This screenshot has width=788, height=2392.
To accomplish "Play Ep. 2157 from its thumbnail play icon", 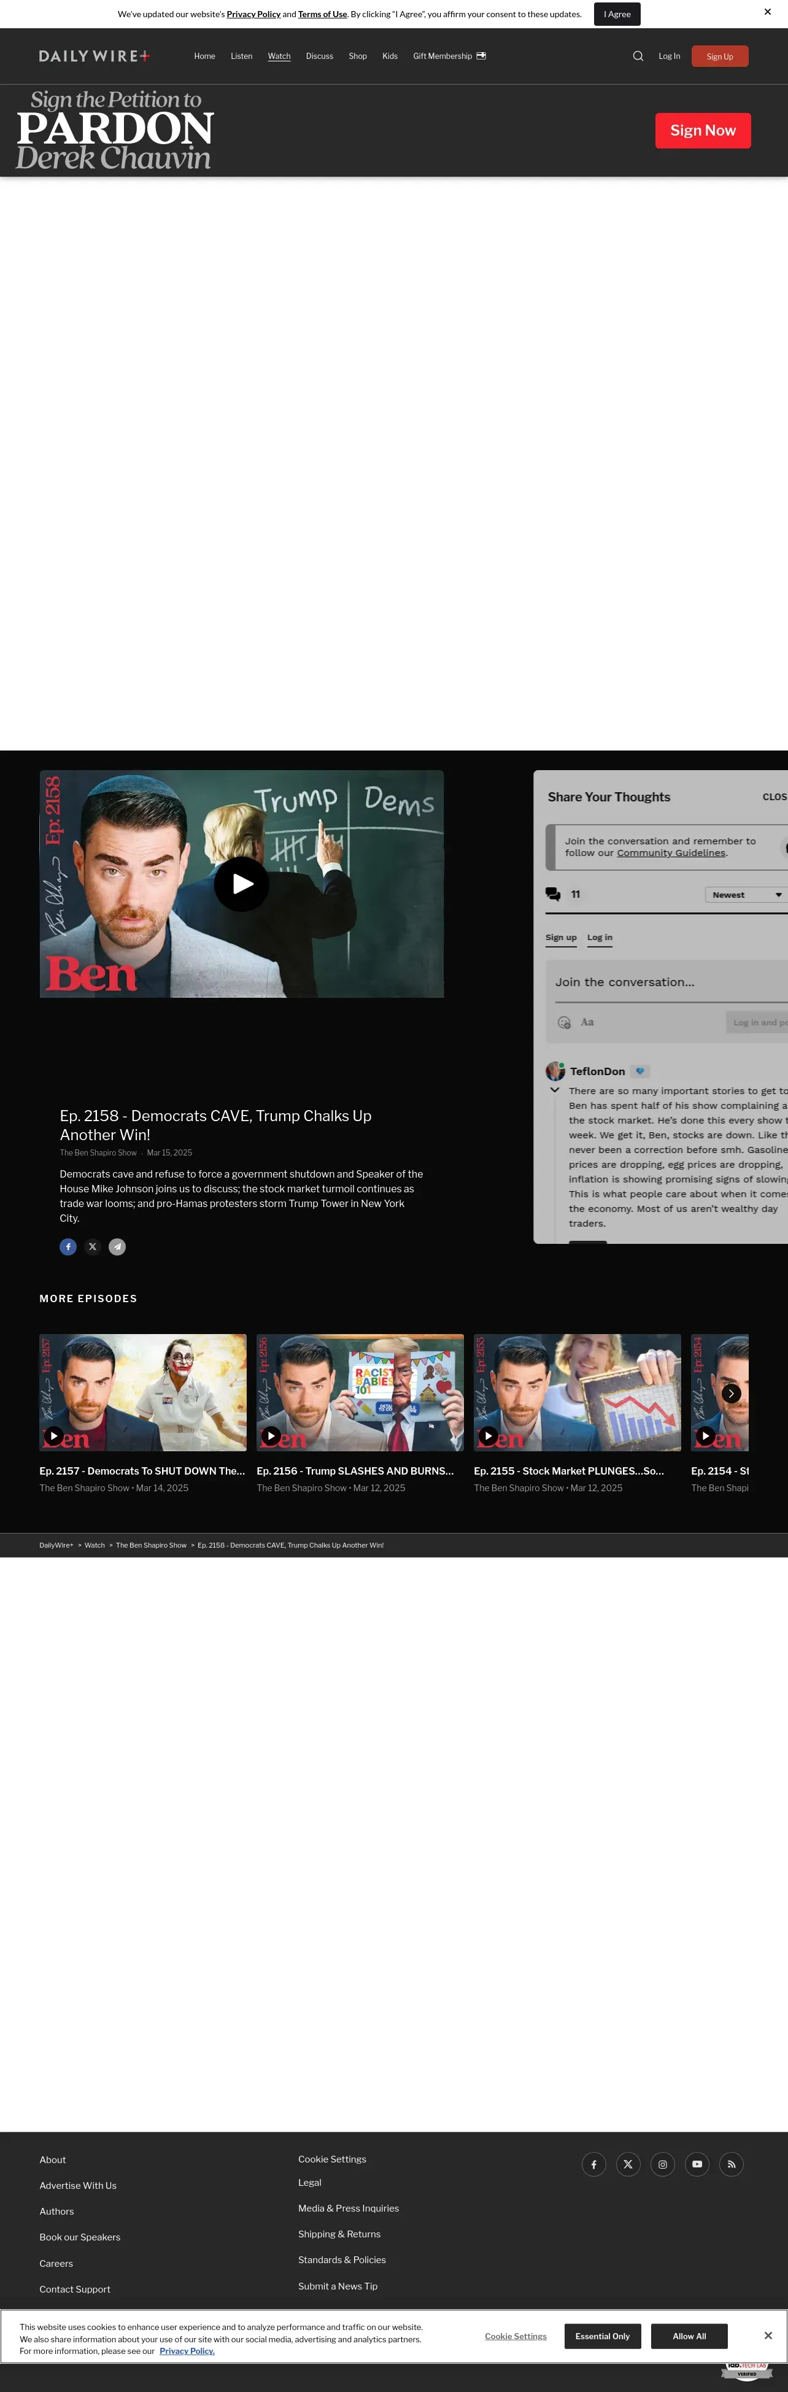I will pyautogui.click(x=54, y=1435).
